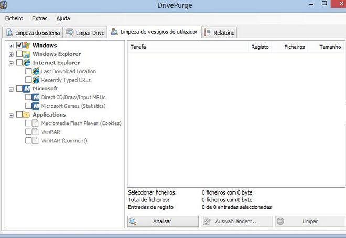Screen dimensions: 346x238
Task: Click the Analisar button
Action: pyautogui.click(x=163, y=221)
